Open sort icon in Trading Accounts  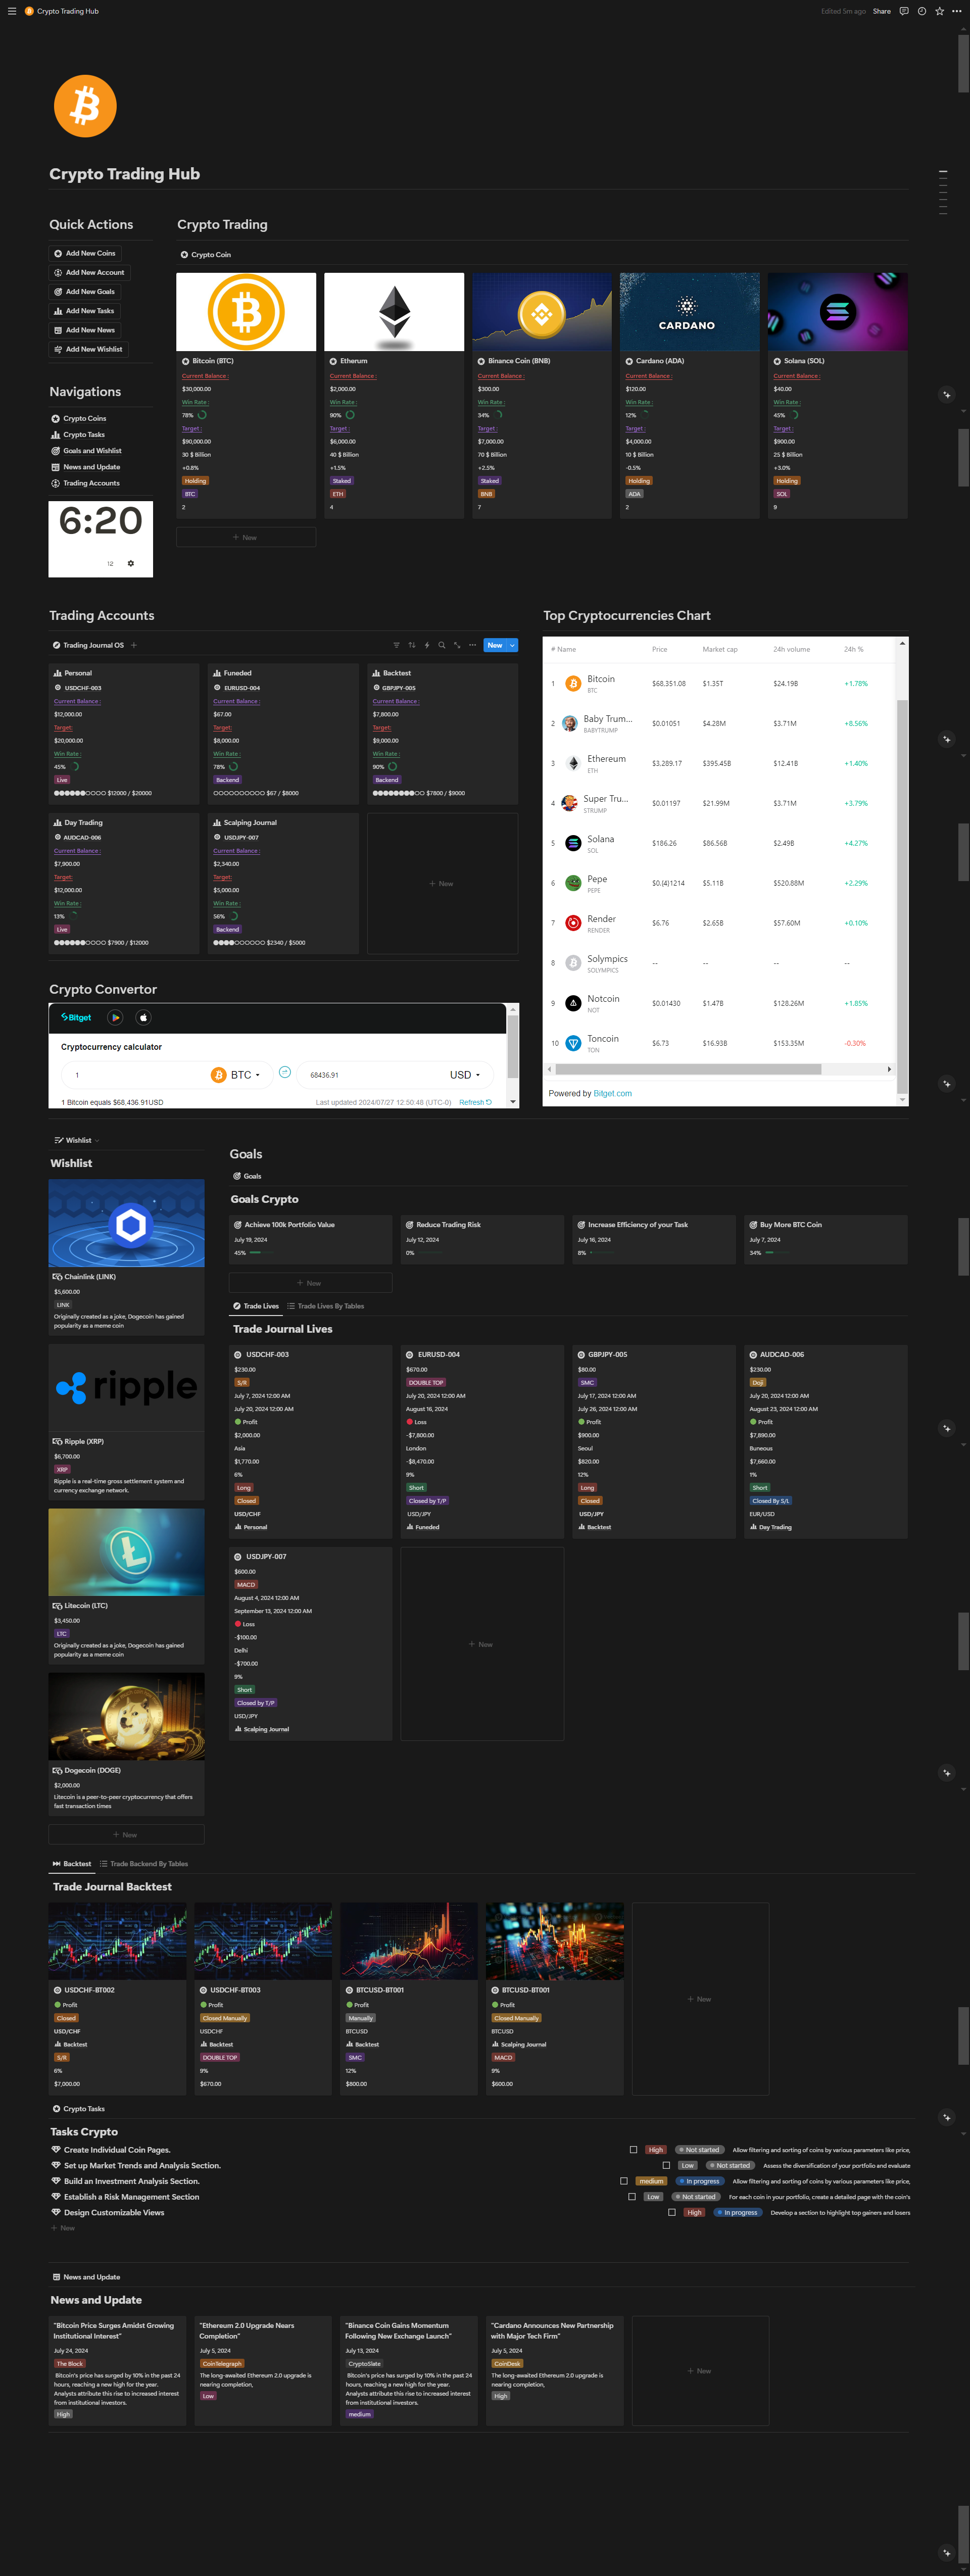(411, 645)
